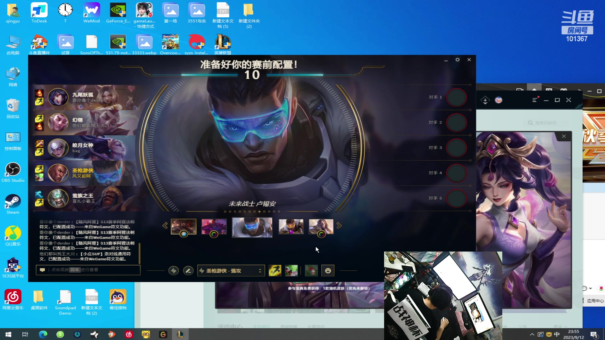This screenshot has height=340, width=605.
Task: Open the 控制面板 desktop icon
Action: click(x=13, y=140)
